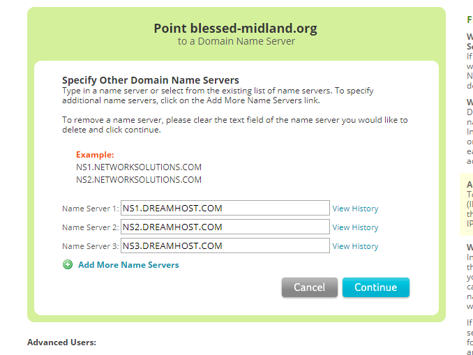
Task: Click the orange 'Example:' label
Action: (95, 155)
